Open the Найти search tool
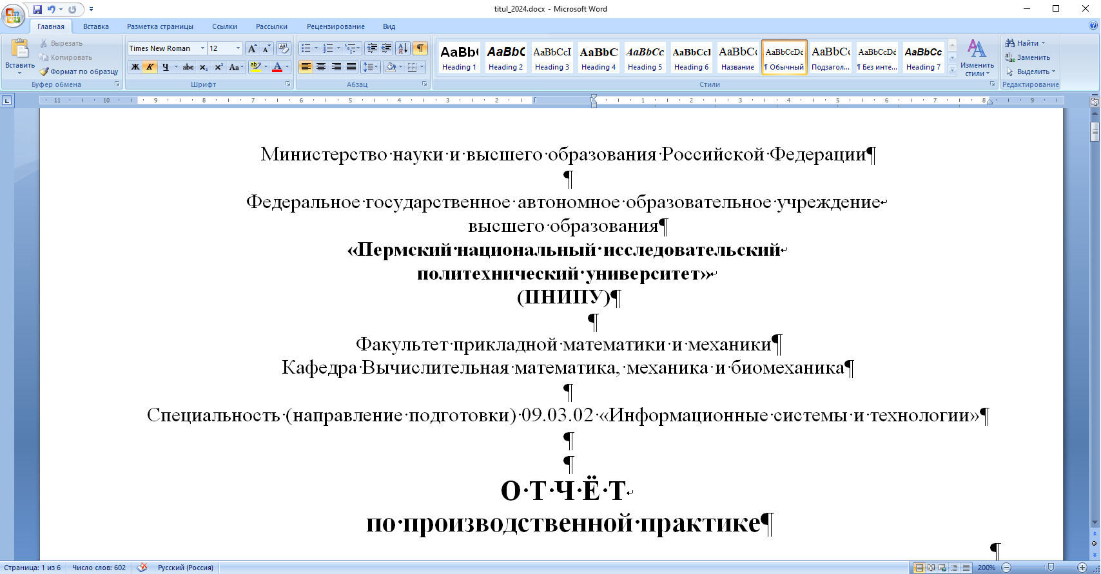This screenshot has height=574, width=1101. tap(1025, 43)
